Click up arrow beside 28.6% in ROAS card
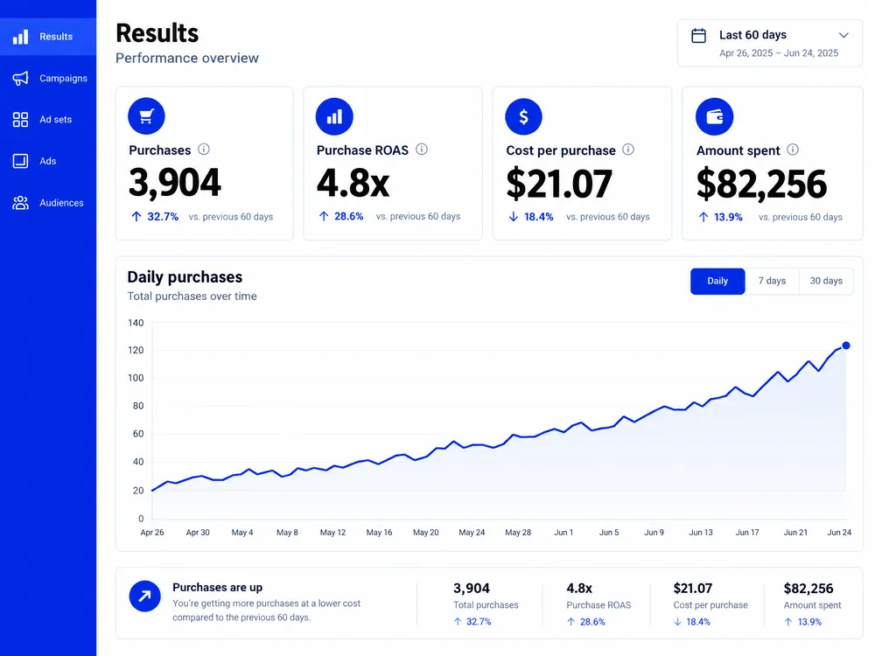Image resolution: width=875 pixels, height=656 pixels. click(x=324, y=216)
